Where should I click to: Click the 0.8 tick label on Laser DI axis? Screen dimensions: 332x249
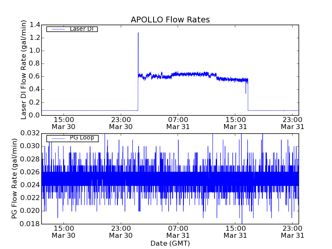coord(35,64)
